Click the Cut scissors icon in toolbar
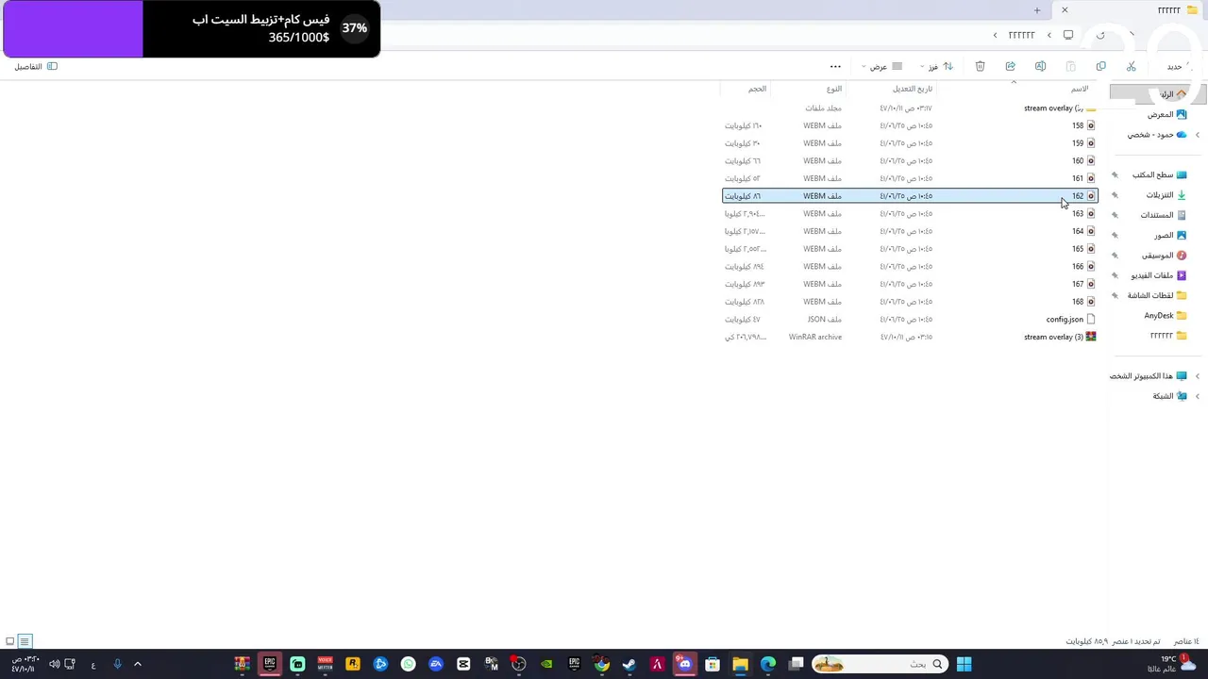 tap(1131, 66)
